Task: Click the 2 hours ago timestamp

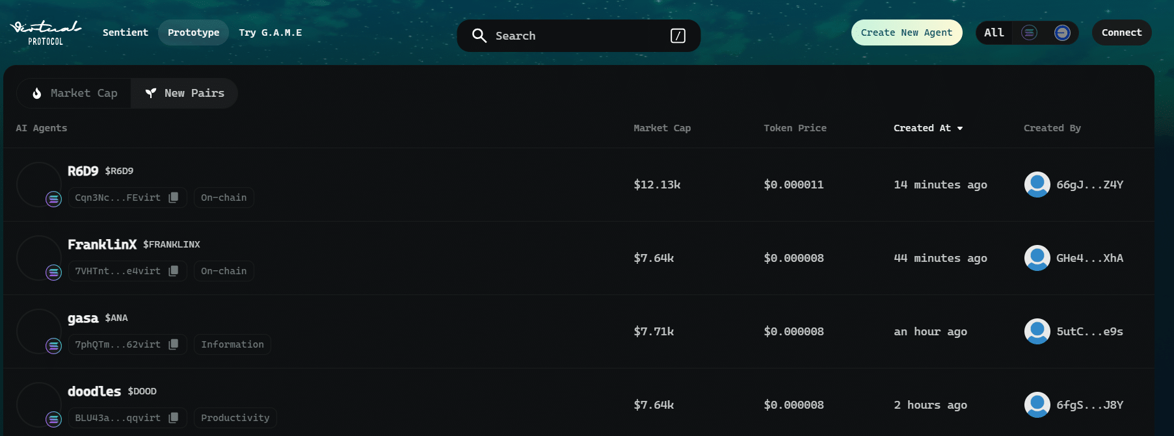Action: pos(930,405)
